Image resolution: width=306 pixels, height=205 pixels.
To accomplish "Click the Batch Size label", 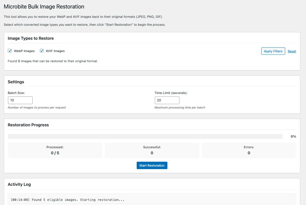I will (16, 93).
